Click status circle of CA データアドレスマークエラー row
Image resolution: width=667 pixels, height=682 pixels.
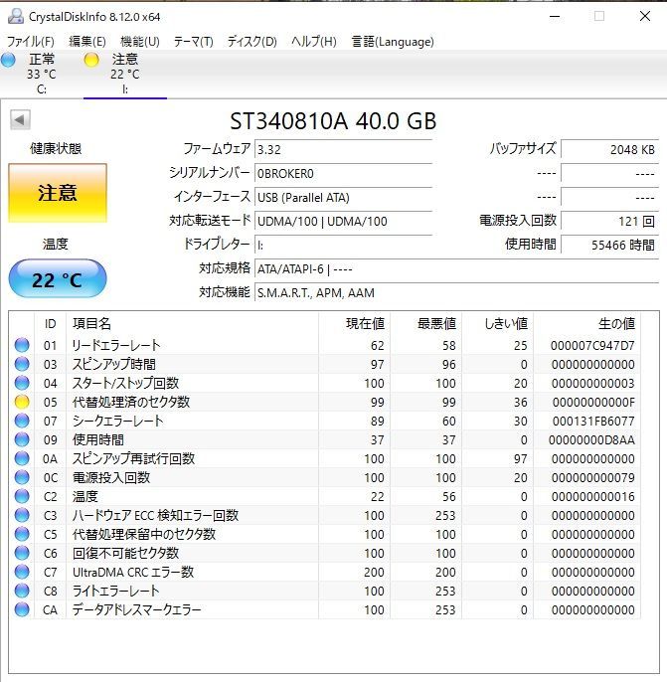[22, 609]
